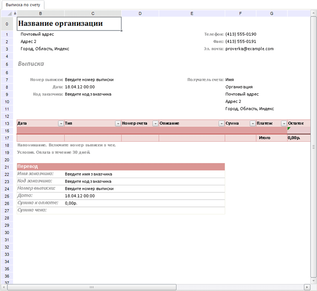
Task: Click Введите код заказчика in row 9
Action: (x=88, y=94)
